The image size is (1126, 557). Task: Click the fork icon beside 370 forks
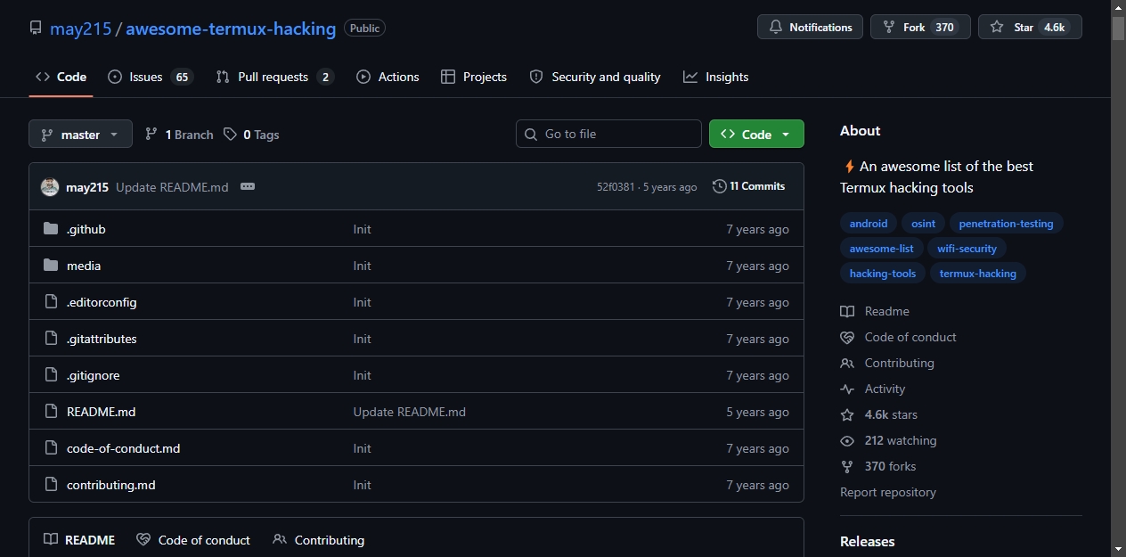pyautogui.click(x=847, y=466)
